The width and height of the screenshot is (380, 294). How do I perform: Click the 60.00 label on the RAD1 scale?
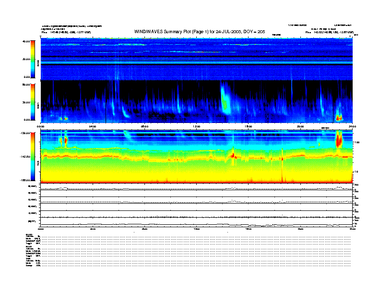point(26,85)
